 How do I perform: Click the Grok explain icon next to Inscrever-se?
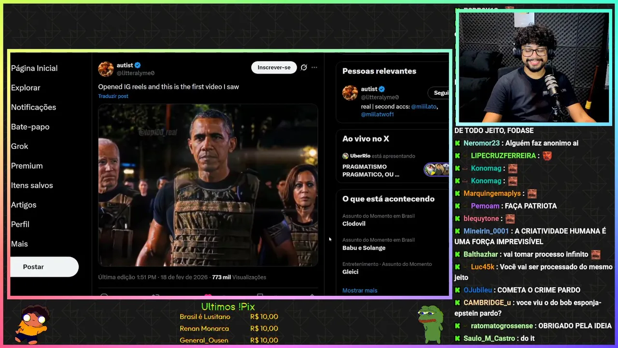(x=304, y=68)
